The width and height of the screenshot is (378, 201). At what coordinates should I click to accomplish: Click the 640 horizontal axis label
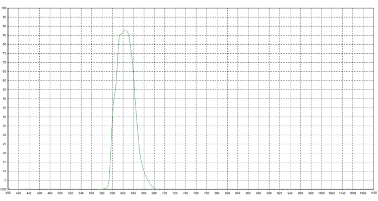click(x=134, y=193)
